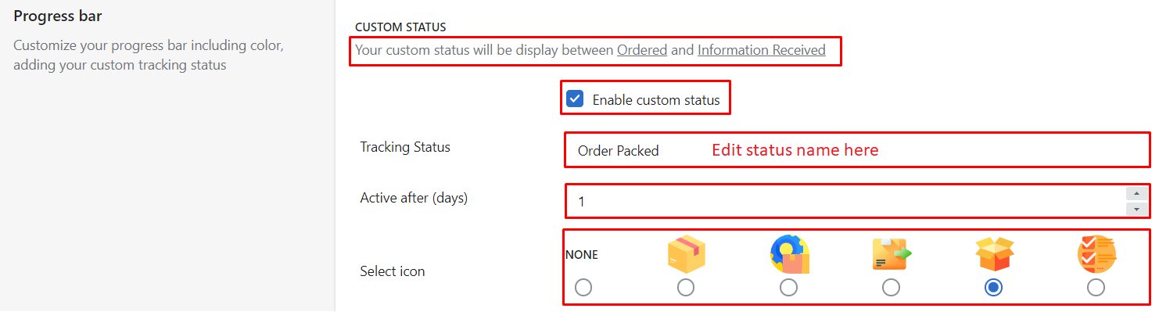Click the NONE icon label
This screenshot has height=312, width=1159.
pos(581,254)
